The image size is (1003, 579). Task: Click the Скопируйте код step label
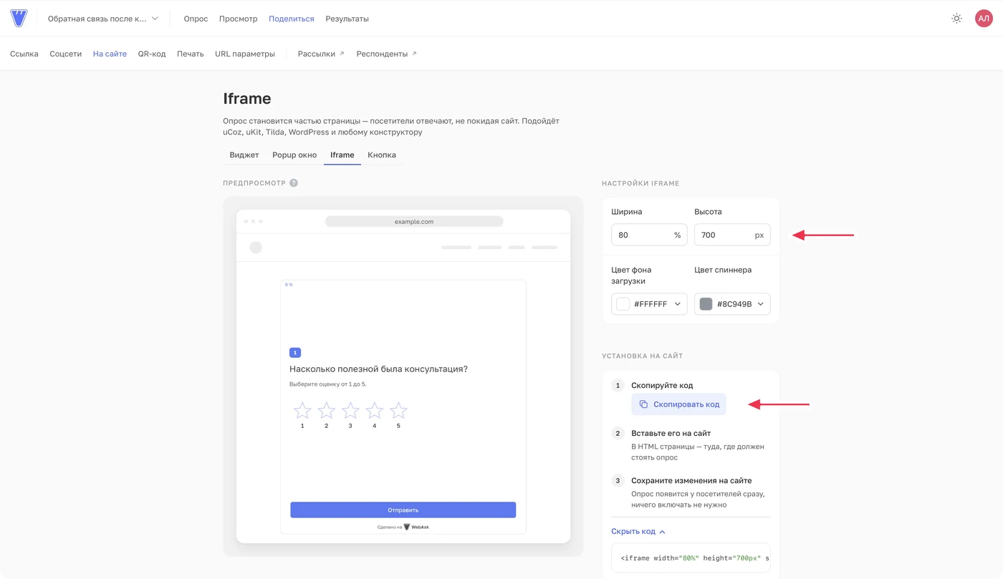(662, 385)
